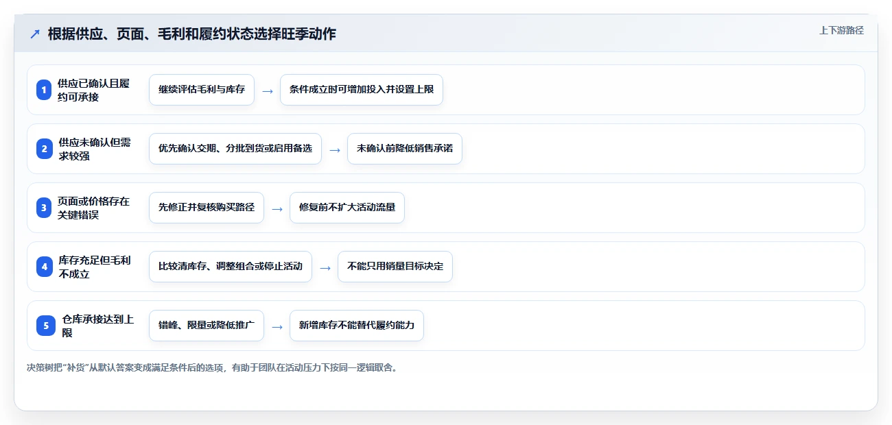Image resolution: width=892 pixels, height=425 pixels.
Task: Click the 继续评估毛利与库存 box
Action: point(202,90)
